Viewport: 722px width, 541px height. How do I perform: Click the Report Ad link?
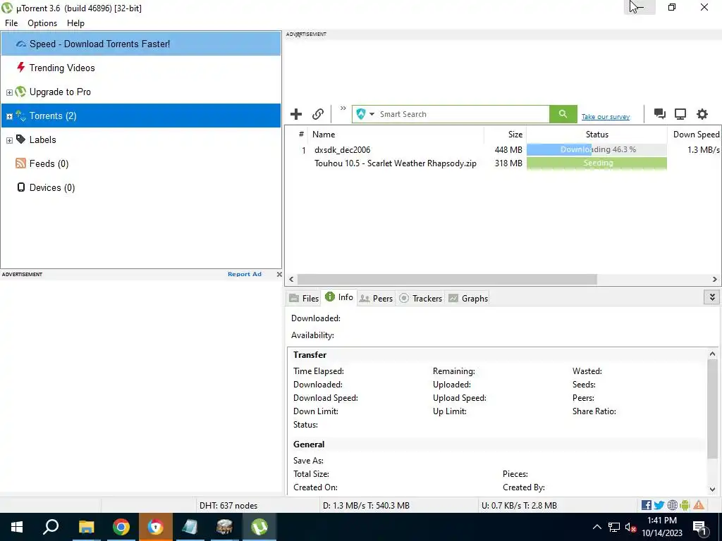click(x=245, y=274)
